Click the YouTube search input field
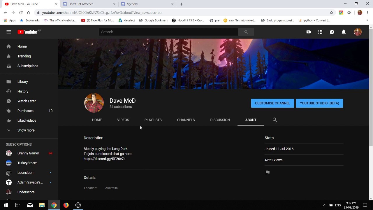 coord(168,32)
